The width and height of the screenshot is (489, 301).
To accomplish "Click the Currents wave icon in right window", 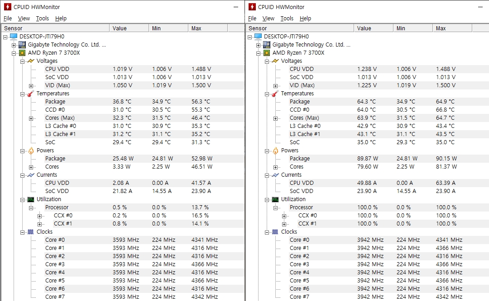I will [275, 175].
